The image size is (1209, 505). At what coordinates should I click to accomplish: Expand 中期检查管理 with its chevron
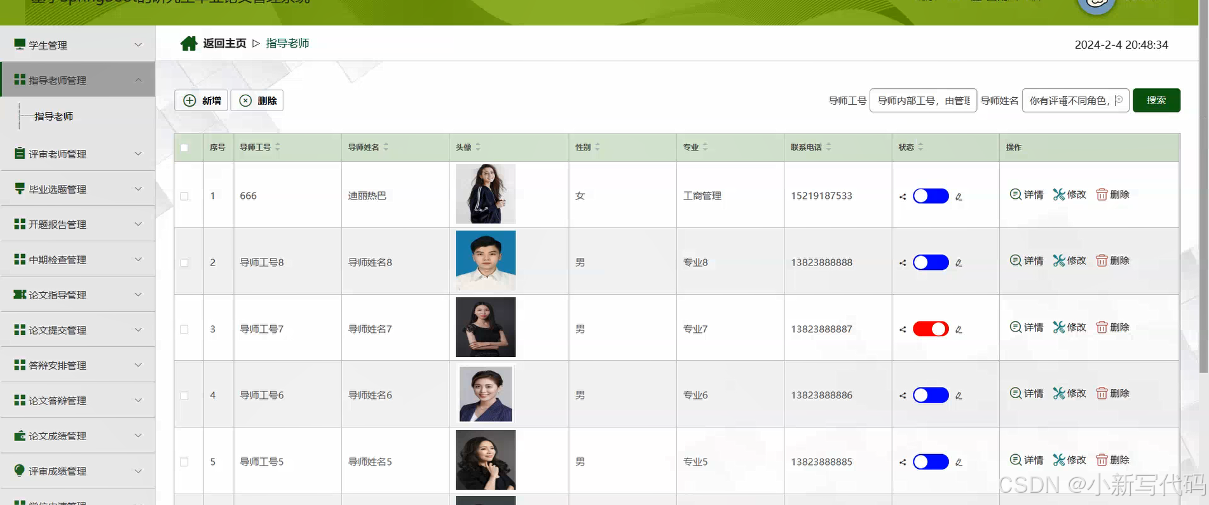[138, 259]
